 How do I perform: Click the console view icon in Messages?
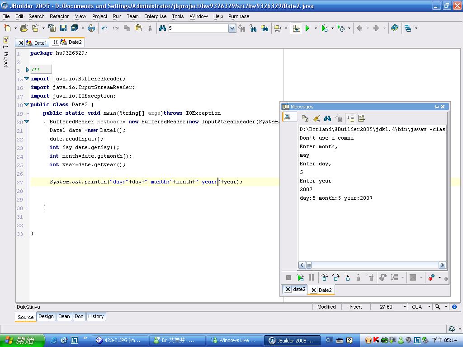[x=287, y=117]
